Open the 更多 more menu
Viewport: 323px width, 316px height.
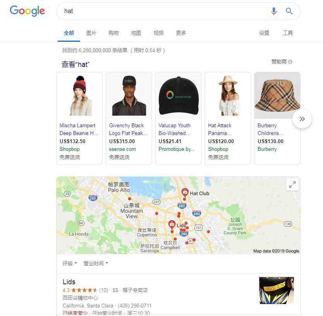[x=181, y=33]
